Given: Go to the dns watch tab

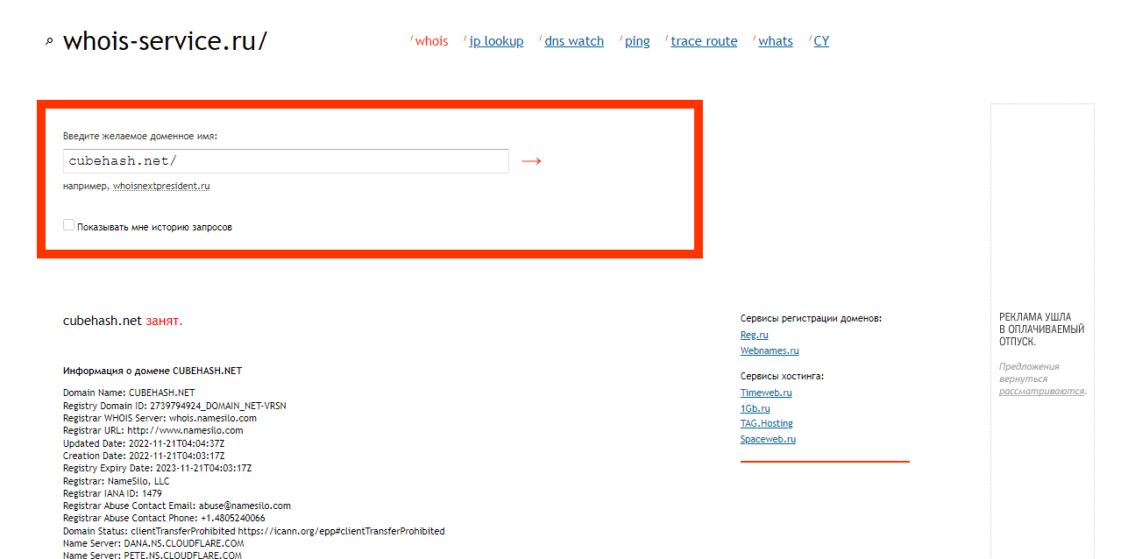Looking at the screenshot, I should (x=574, y=41).
